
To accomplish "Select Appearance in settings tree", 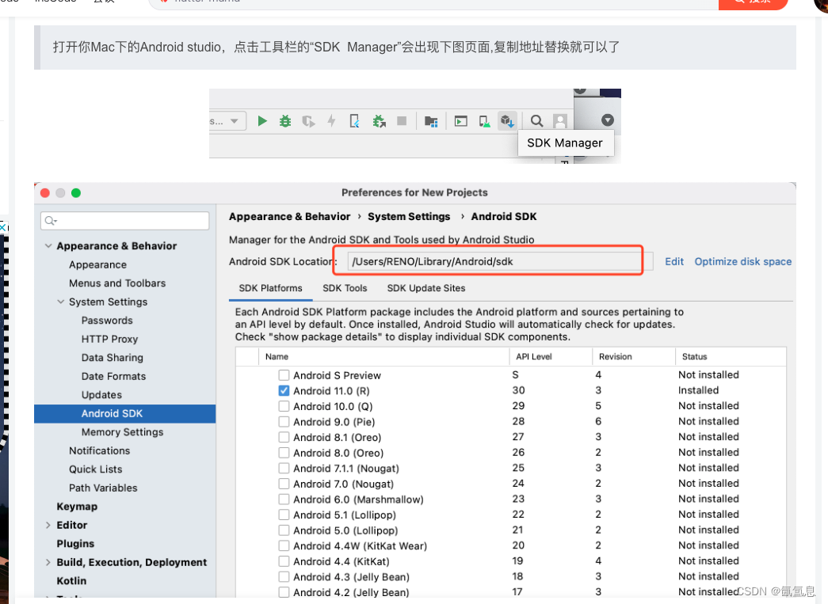I will (97, 265).
